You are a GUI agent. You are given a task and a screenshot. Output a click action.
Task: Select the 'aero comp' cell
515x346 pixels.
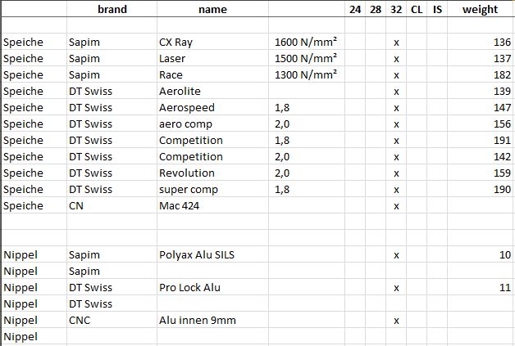[x=212, y=124]
